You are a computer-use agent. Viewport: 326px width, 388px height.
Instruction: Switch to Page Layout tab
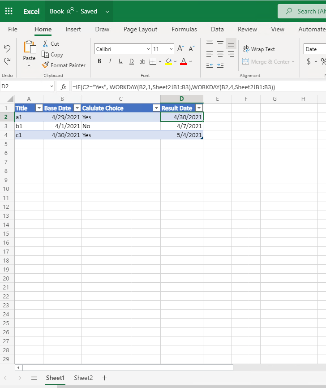tap(140, 29)
